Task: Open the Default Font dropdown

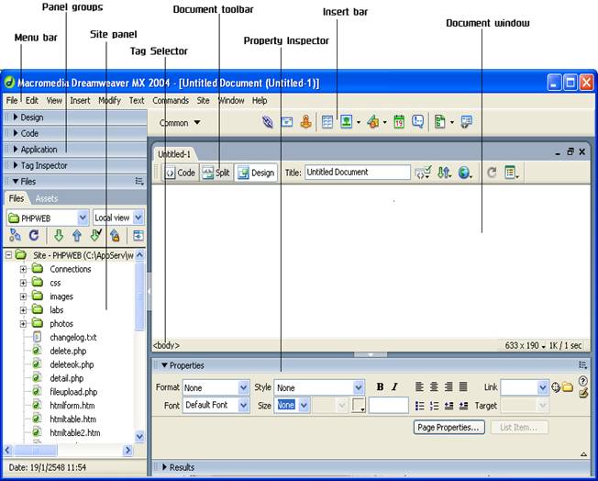Action: click(x=243, y=405)
